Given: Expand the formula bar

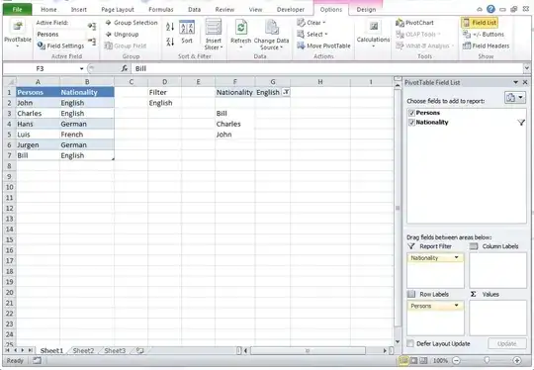Looking at the screenshot, I should 527,68.
